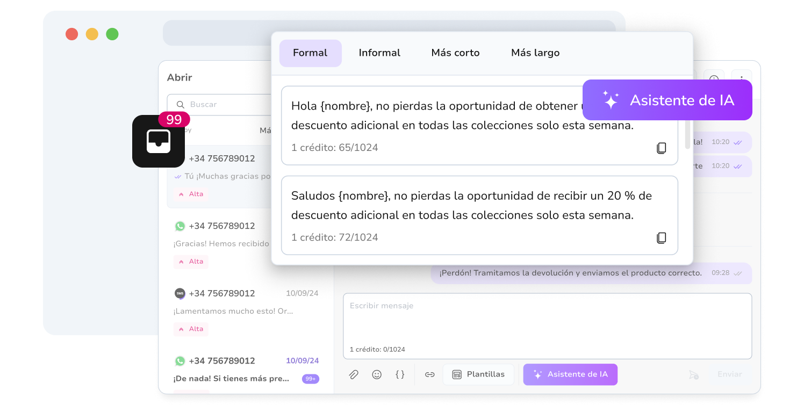Click the insert link chain icon
The image size is (804, 405).
429,374
